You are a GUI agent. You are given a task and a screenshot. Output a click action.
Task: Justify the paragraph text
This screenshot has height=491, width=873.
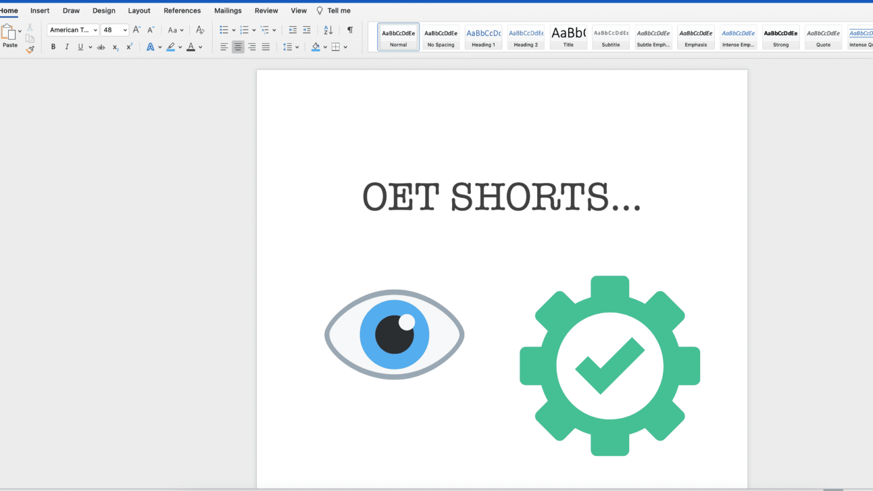coord(266,47)
